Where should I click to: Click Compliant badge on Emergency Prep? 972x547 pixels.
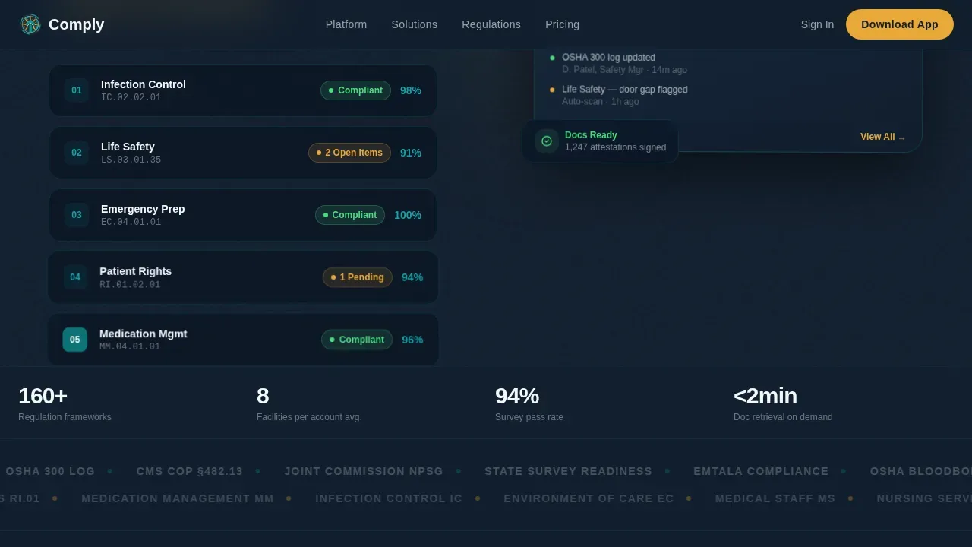[x=350, y=215]
